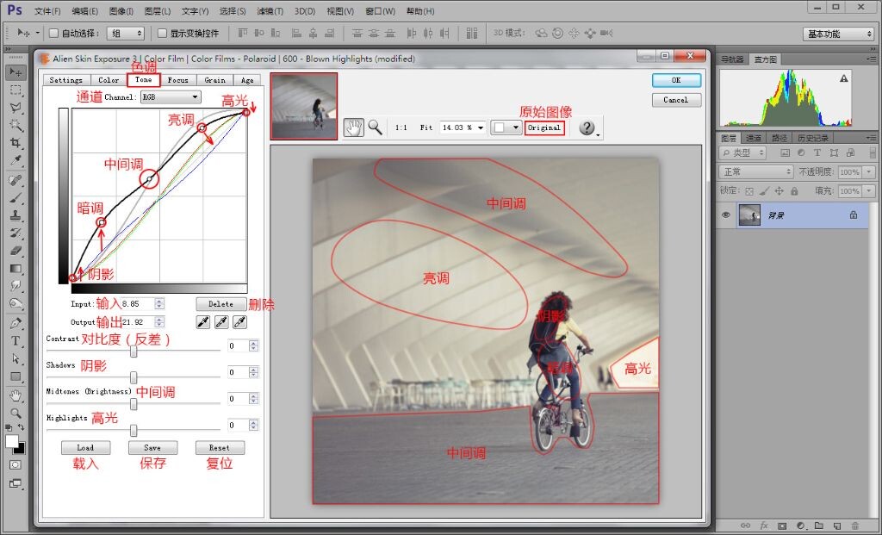Viewport: 882px width, 535px height.
Task: Open the layer blend mode 正常 dropdown
Action: [x=756, y=171]
